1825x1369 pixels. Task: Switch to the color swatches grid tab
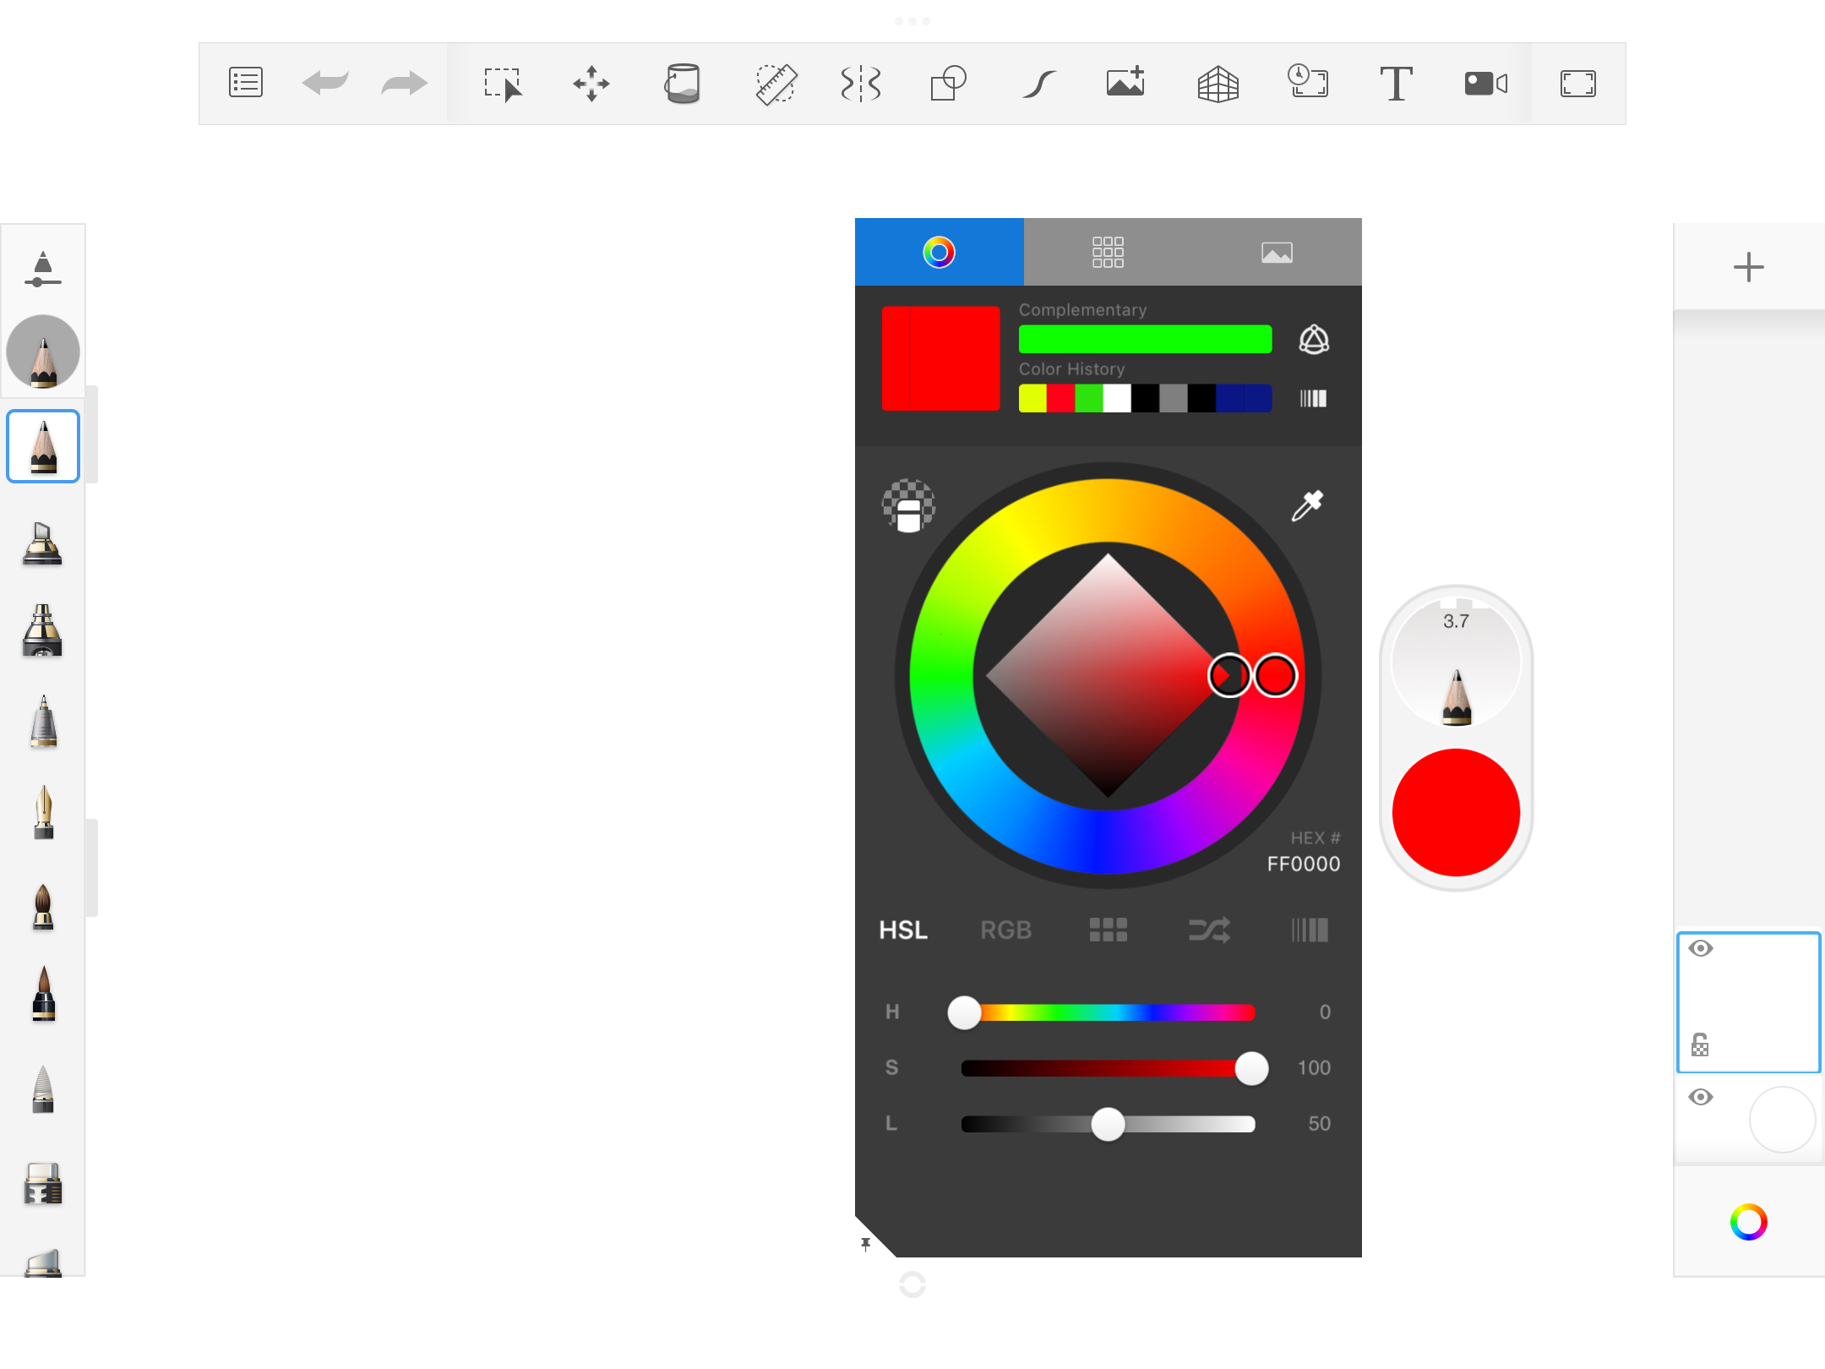coord(1108,252)
